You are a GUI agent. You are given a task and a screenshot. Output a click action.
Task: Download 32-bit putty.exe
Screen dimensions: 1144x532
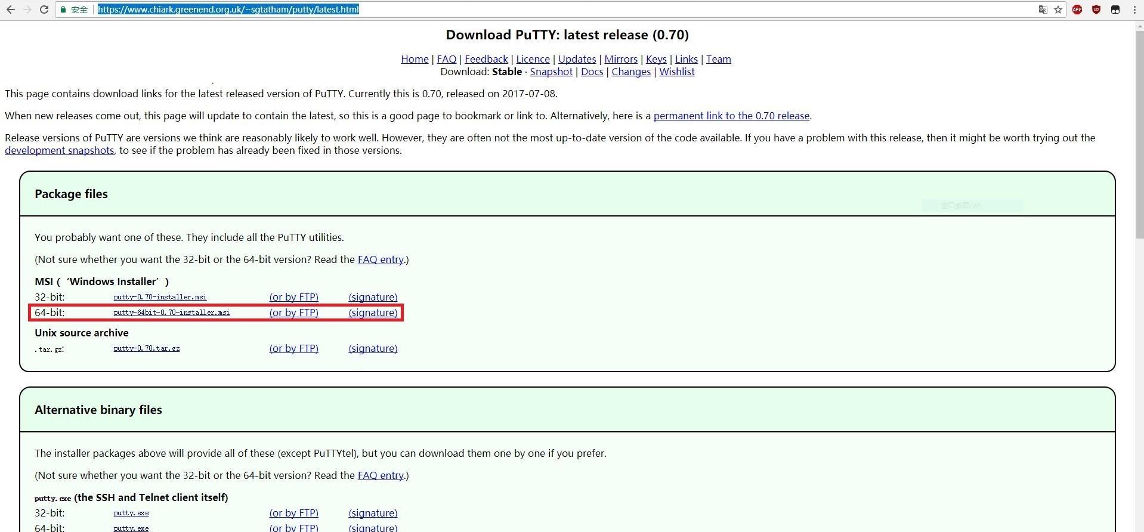click(131, 513)
